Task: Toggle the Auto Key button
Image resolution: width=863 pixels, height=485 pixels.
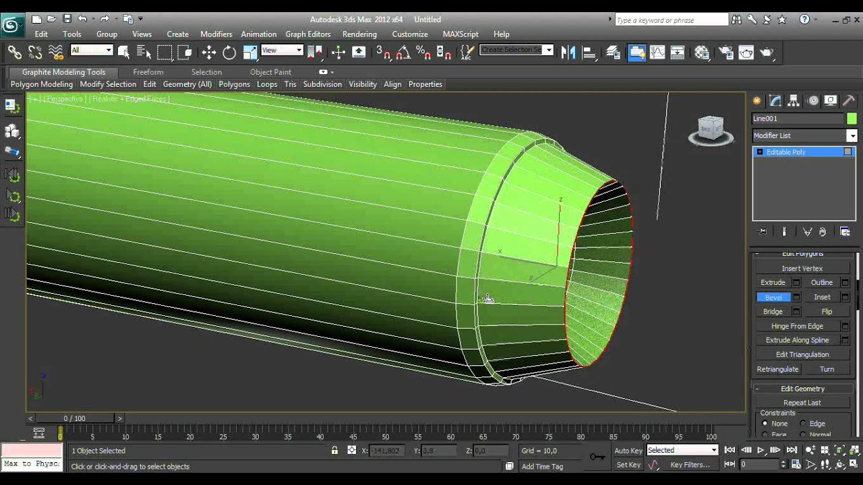Action: point(628,451)
